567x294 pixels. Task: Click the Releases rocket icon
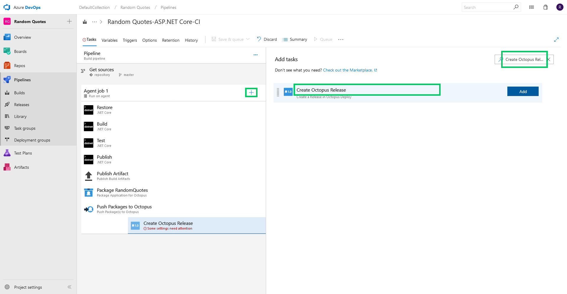(x=7, y=105)
